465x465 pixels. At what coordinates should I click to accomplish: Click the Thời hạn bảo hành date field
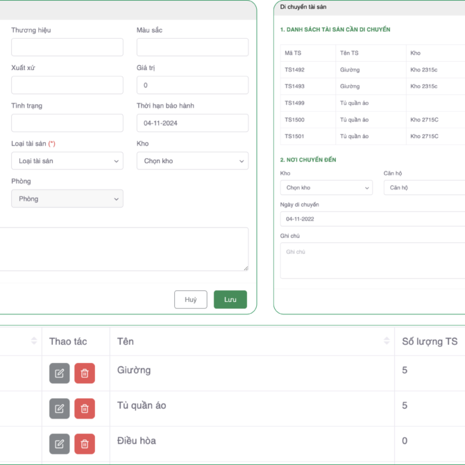pyautogui.click(x=192, y=123)
